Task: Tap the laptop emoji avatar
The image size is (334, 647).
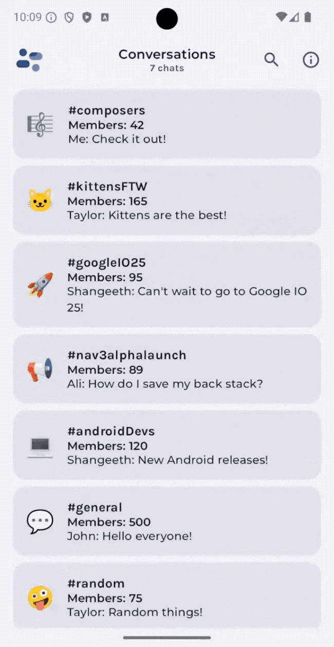Action: point(40,446)
